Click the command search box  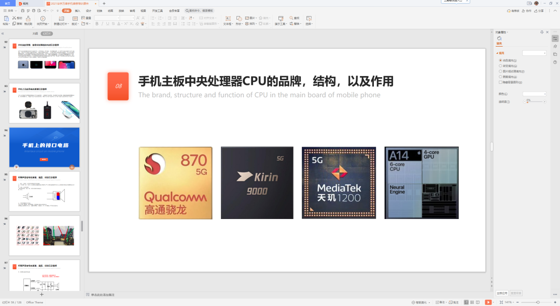point(200,11)
